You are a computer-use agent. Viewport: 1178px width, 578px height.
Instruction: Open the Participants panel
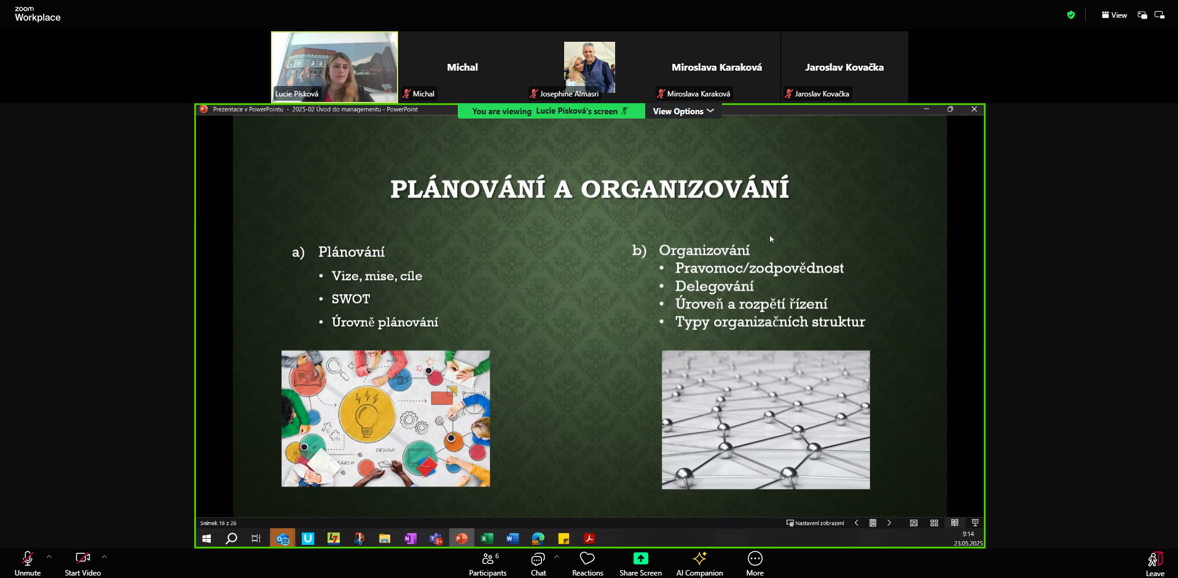coord(487,563)
